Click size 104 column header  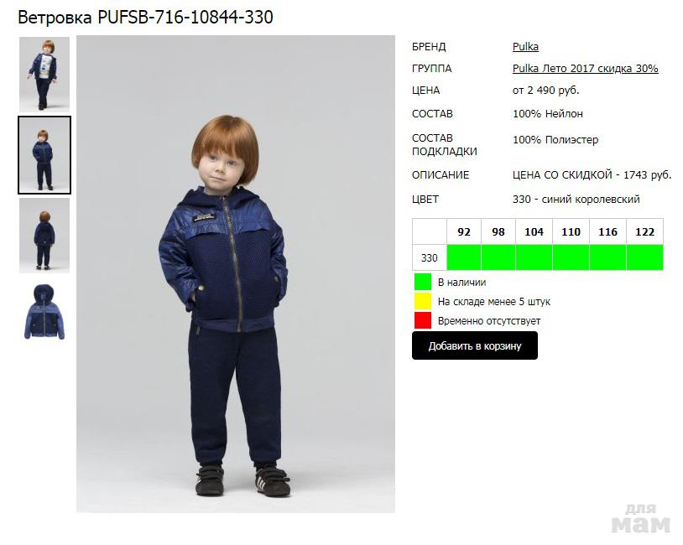[534, 231]
